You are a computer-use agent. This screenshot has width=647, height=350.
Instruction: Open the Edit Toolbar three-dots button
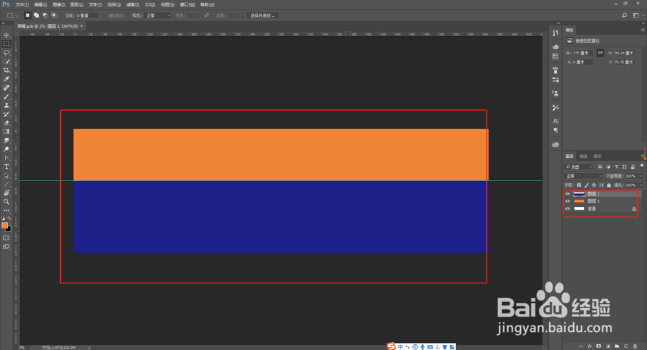[6, 210]
